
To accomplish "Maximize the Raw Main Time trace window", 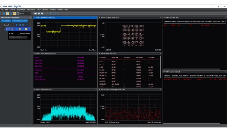I will [93, 18].
